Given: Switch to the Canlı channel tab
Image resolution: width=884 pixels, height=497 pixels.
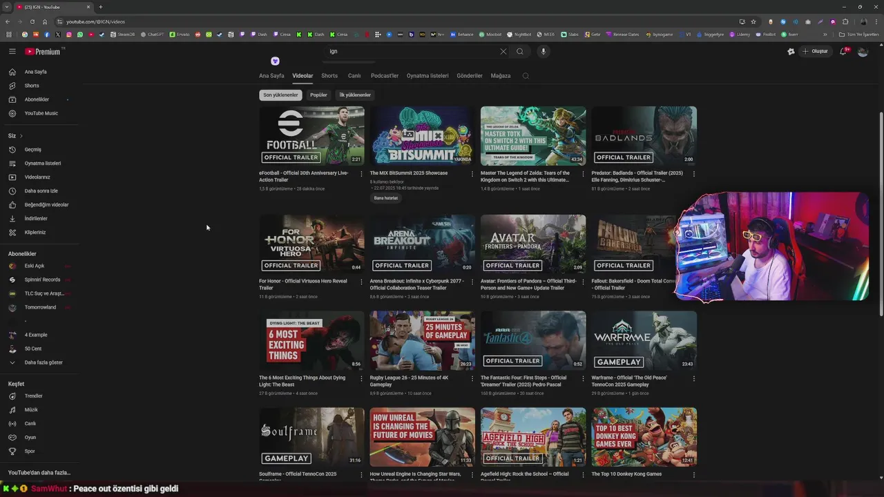Looking at the screenshot, I should [x=354, y=76].
